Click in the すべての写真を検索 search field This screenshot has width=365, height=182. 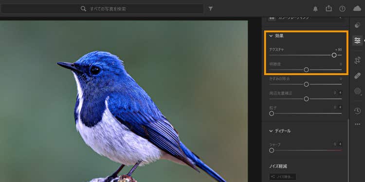click(102, 9)
